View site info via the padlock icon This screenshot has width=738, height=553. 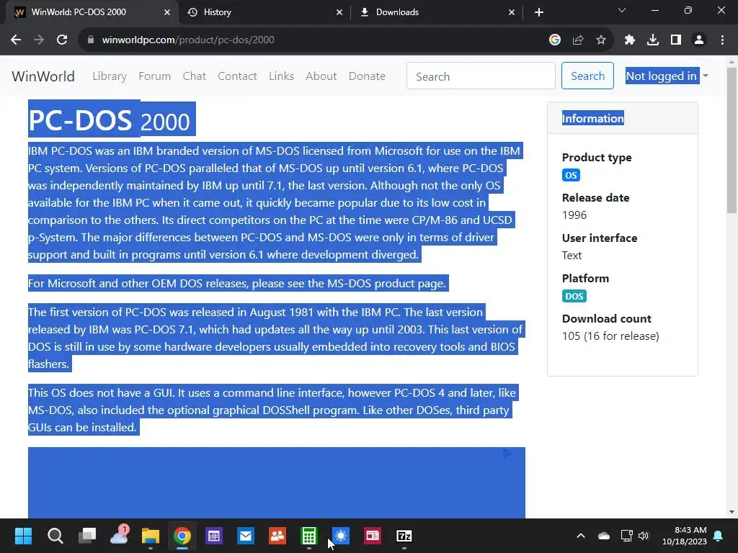click(x=91, y=40)
